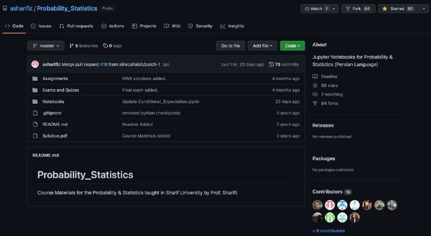
Task: Click the Notebooks folder icon
Action: [35, 102]
